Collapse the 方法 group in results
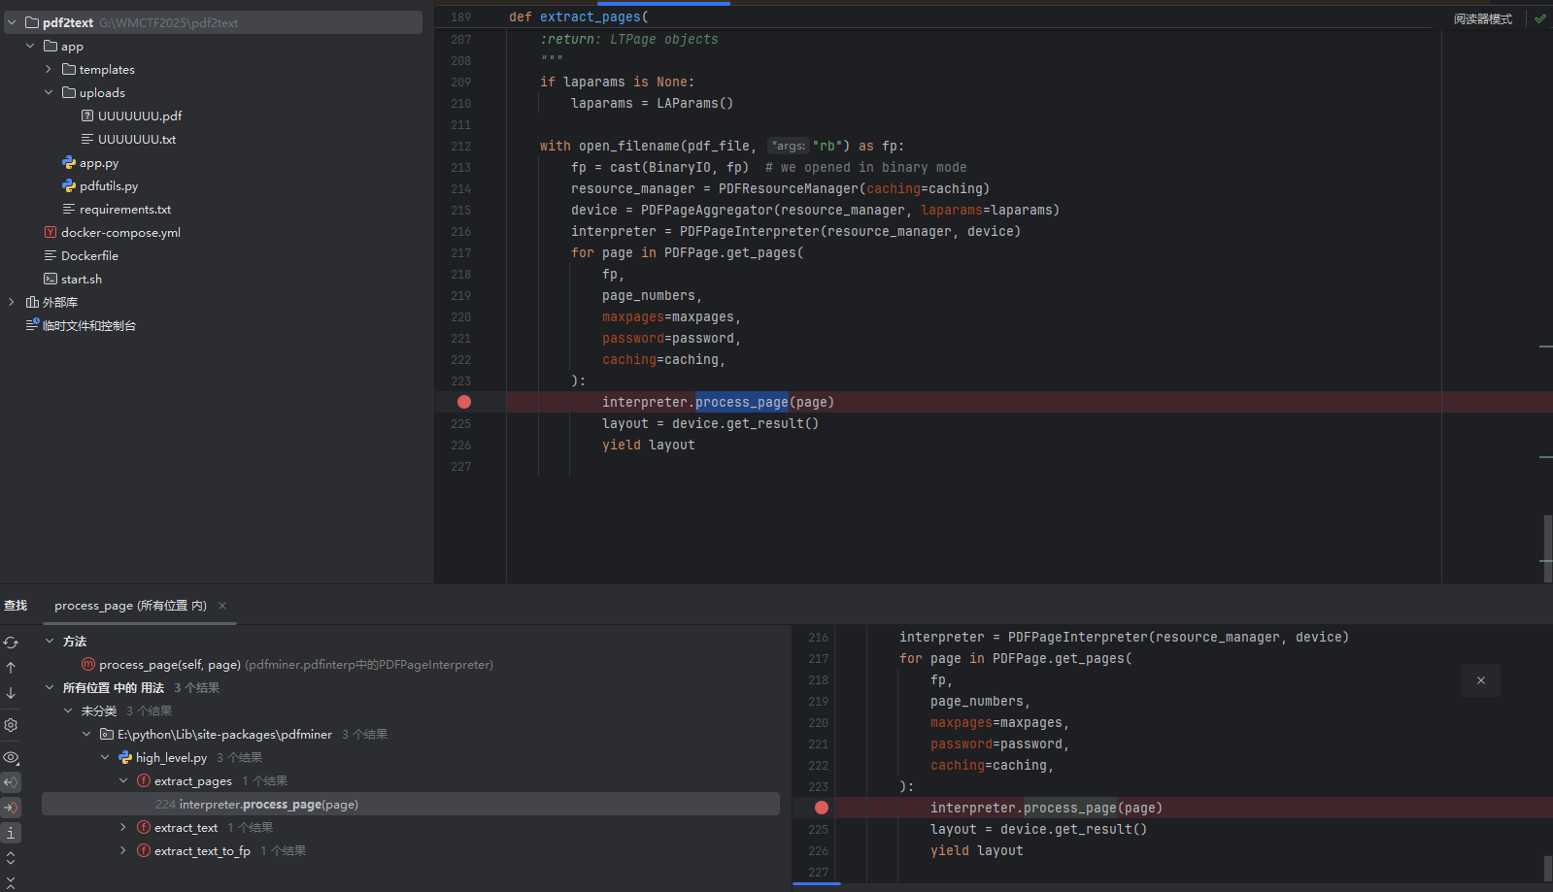This screenshot has height=892, width=1553. coord(50,641)
